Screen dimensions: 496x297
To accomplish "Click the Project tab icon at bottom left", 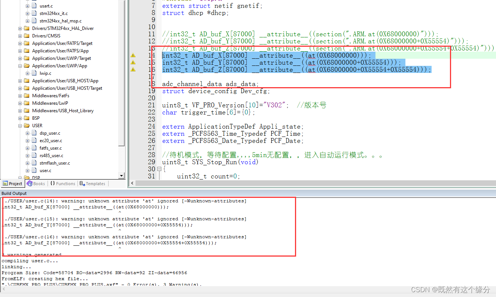I will coord(5,184).
